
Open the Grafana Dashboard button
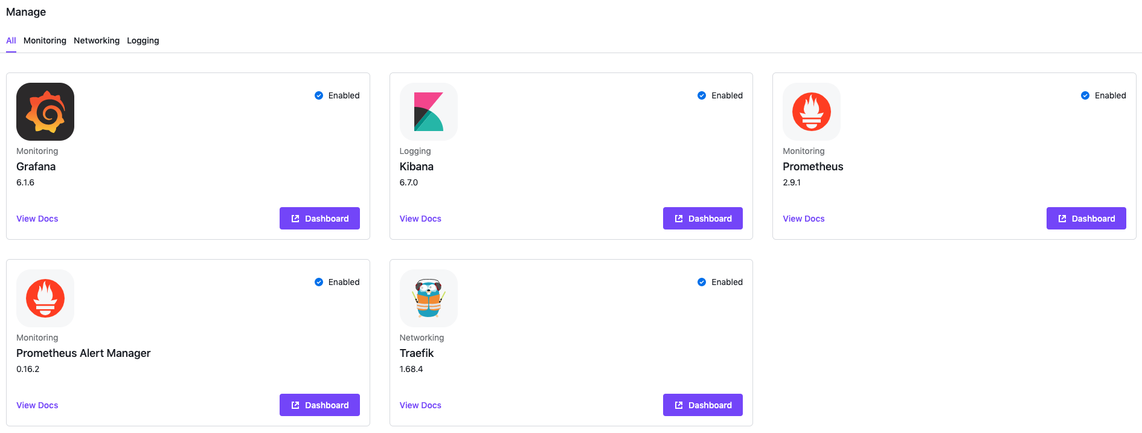coord(319,219)
